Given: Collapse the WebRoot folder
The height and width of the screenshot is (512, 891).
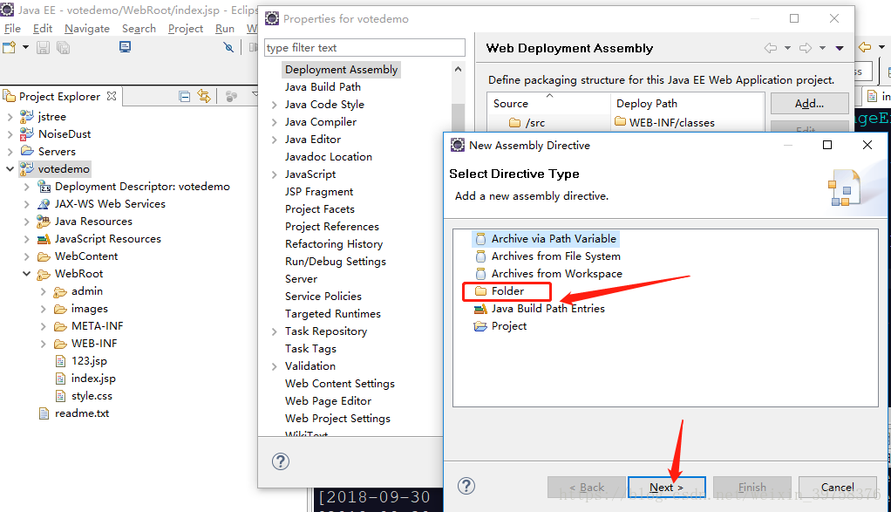Looking at the screenshot, I should [x=26, y=274].
